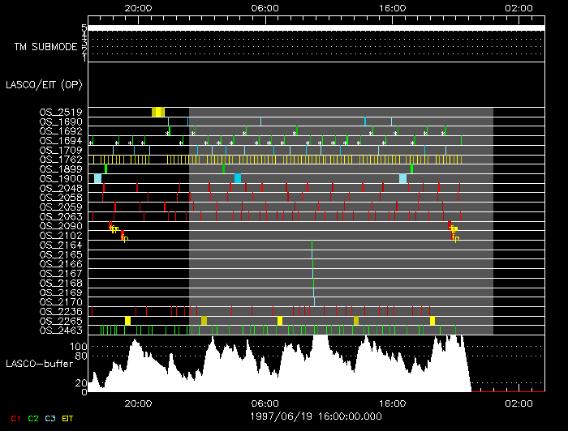This screenshot has height=431, width=568.
Task: Click the LASCO-buffer label
Action: [x=40, y=364]
